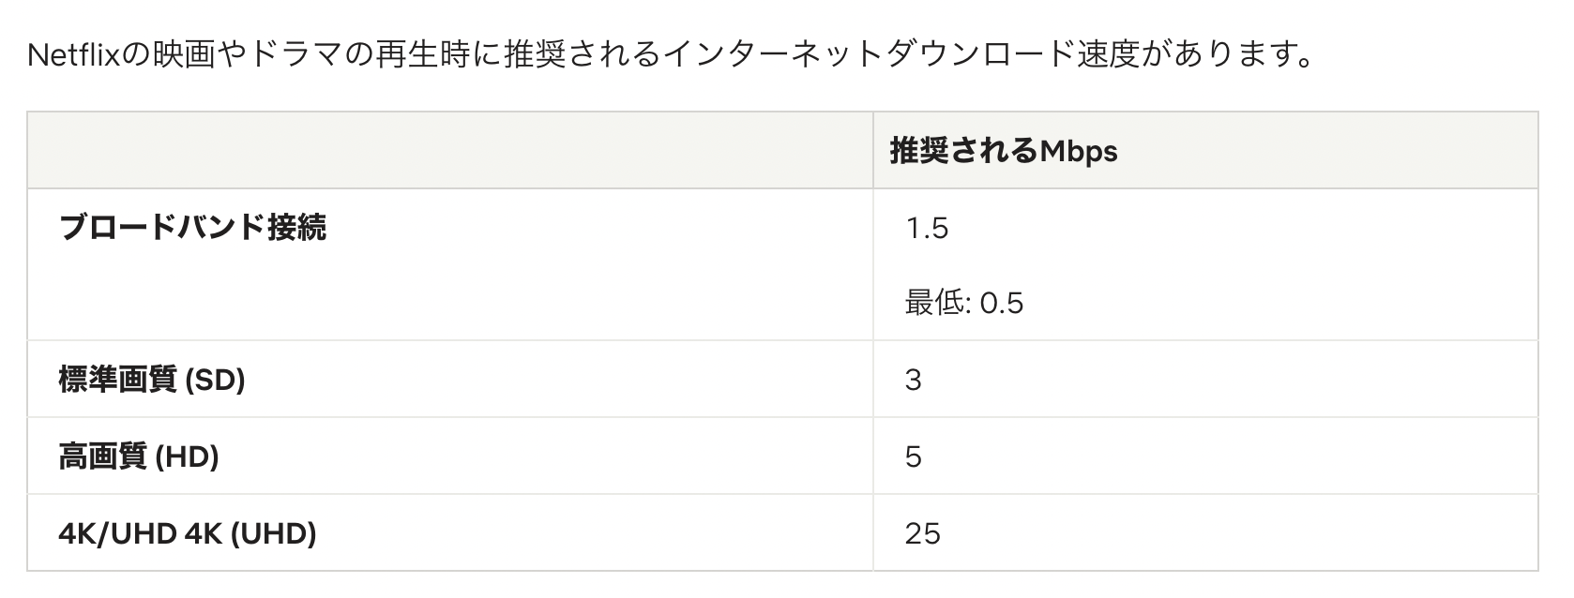Select the "4K/UHD 4K (UHD)" row label
1574x598 pixels.
point(187,533)
